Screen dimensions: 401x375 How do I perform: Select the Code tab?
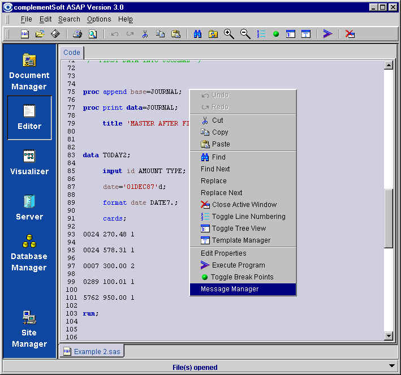tap(72, 53)
